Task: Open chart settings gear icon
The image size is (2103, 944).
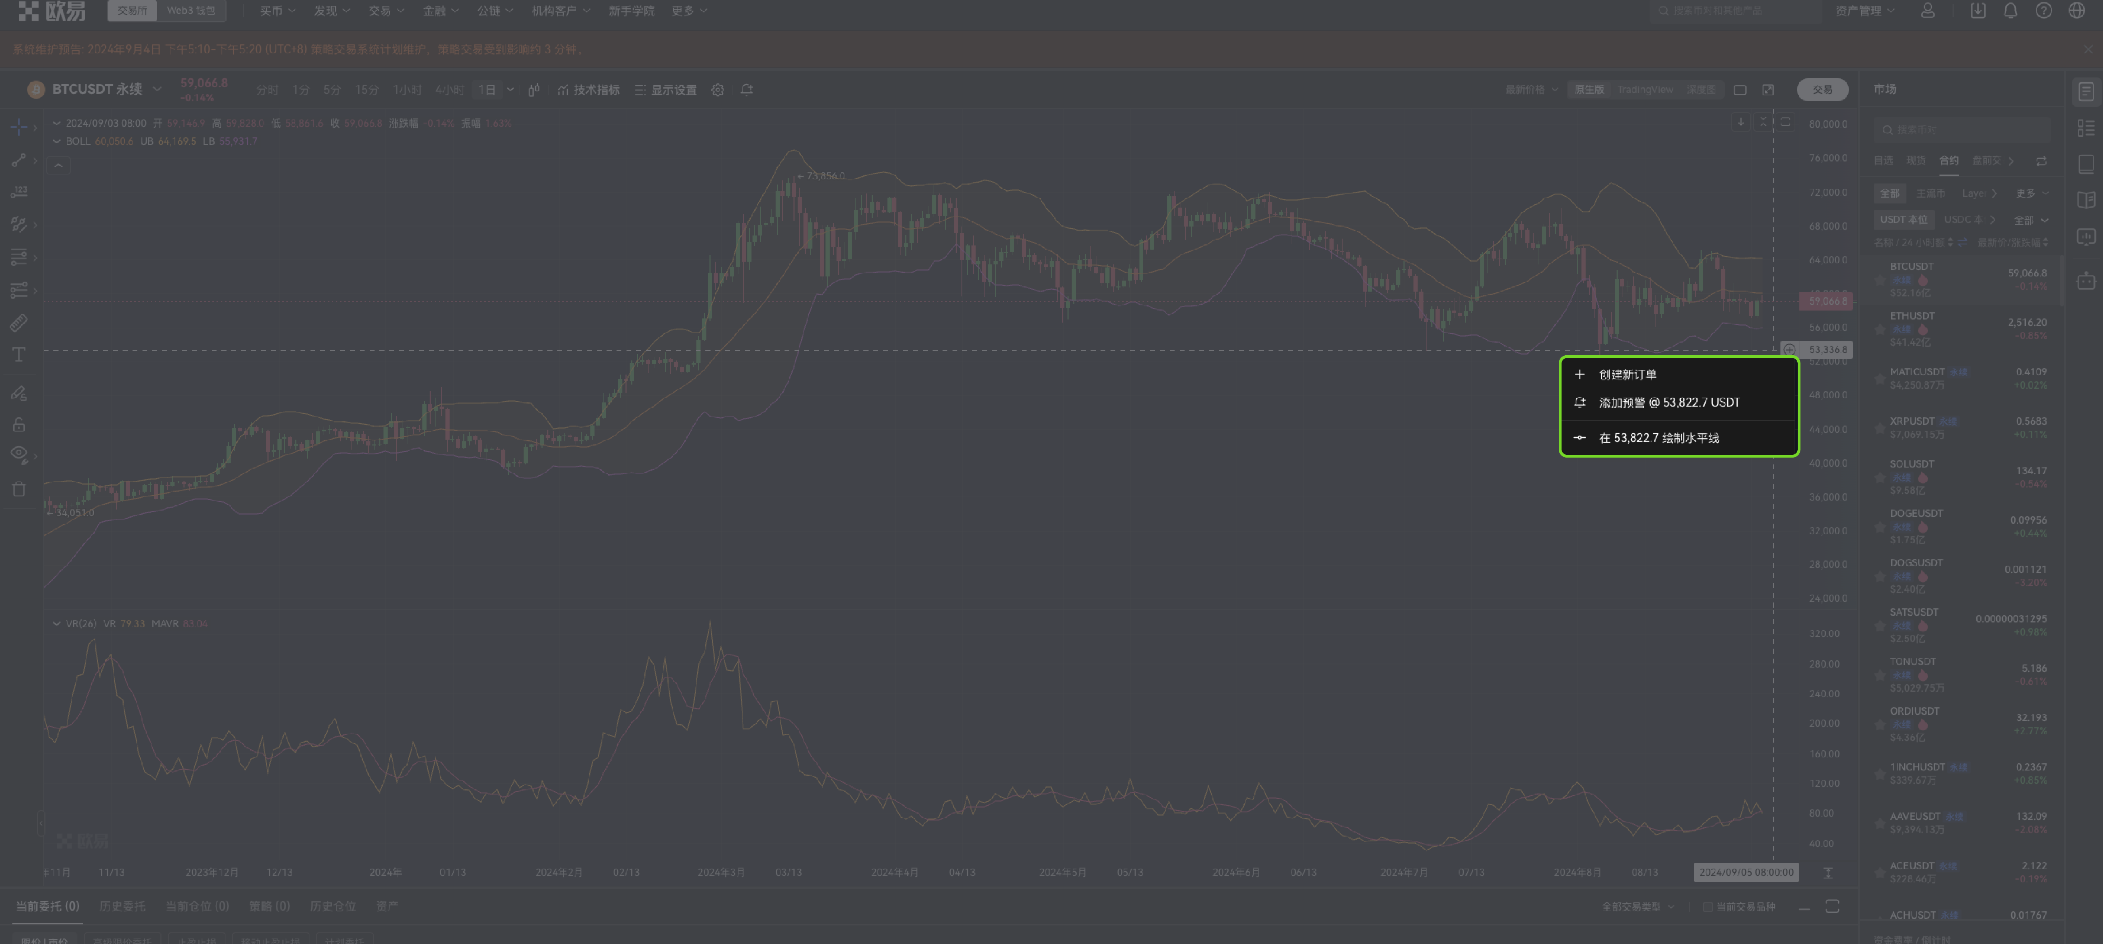Action: click(718, 90)
